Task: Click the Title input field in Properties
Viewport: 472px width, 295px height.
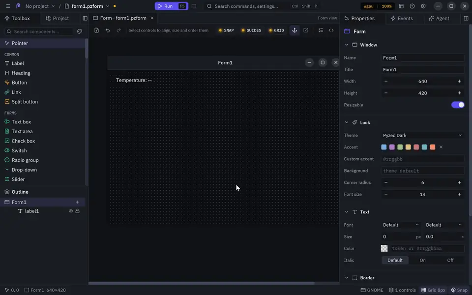Action: 422,69
